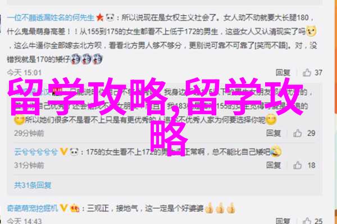Click the 今天 15:01 timestamp

(24, 73)
